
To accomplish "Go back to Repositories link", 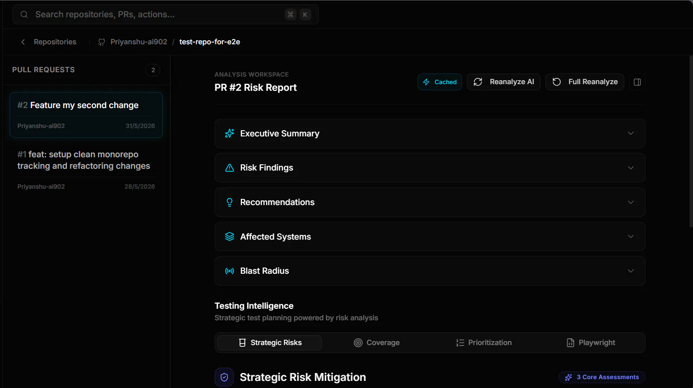I will pos(55,42).
